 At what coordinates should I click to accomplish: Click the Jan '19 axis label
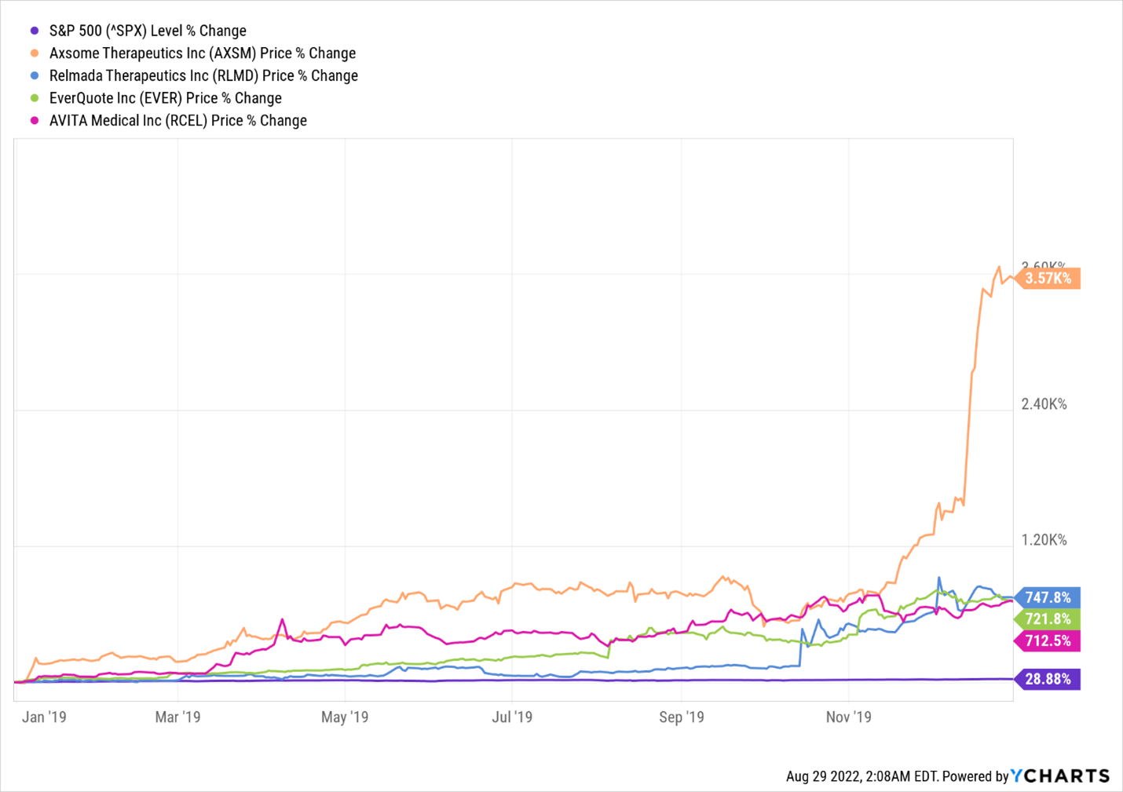tap(44, 717)
